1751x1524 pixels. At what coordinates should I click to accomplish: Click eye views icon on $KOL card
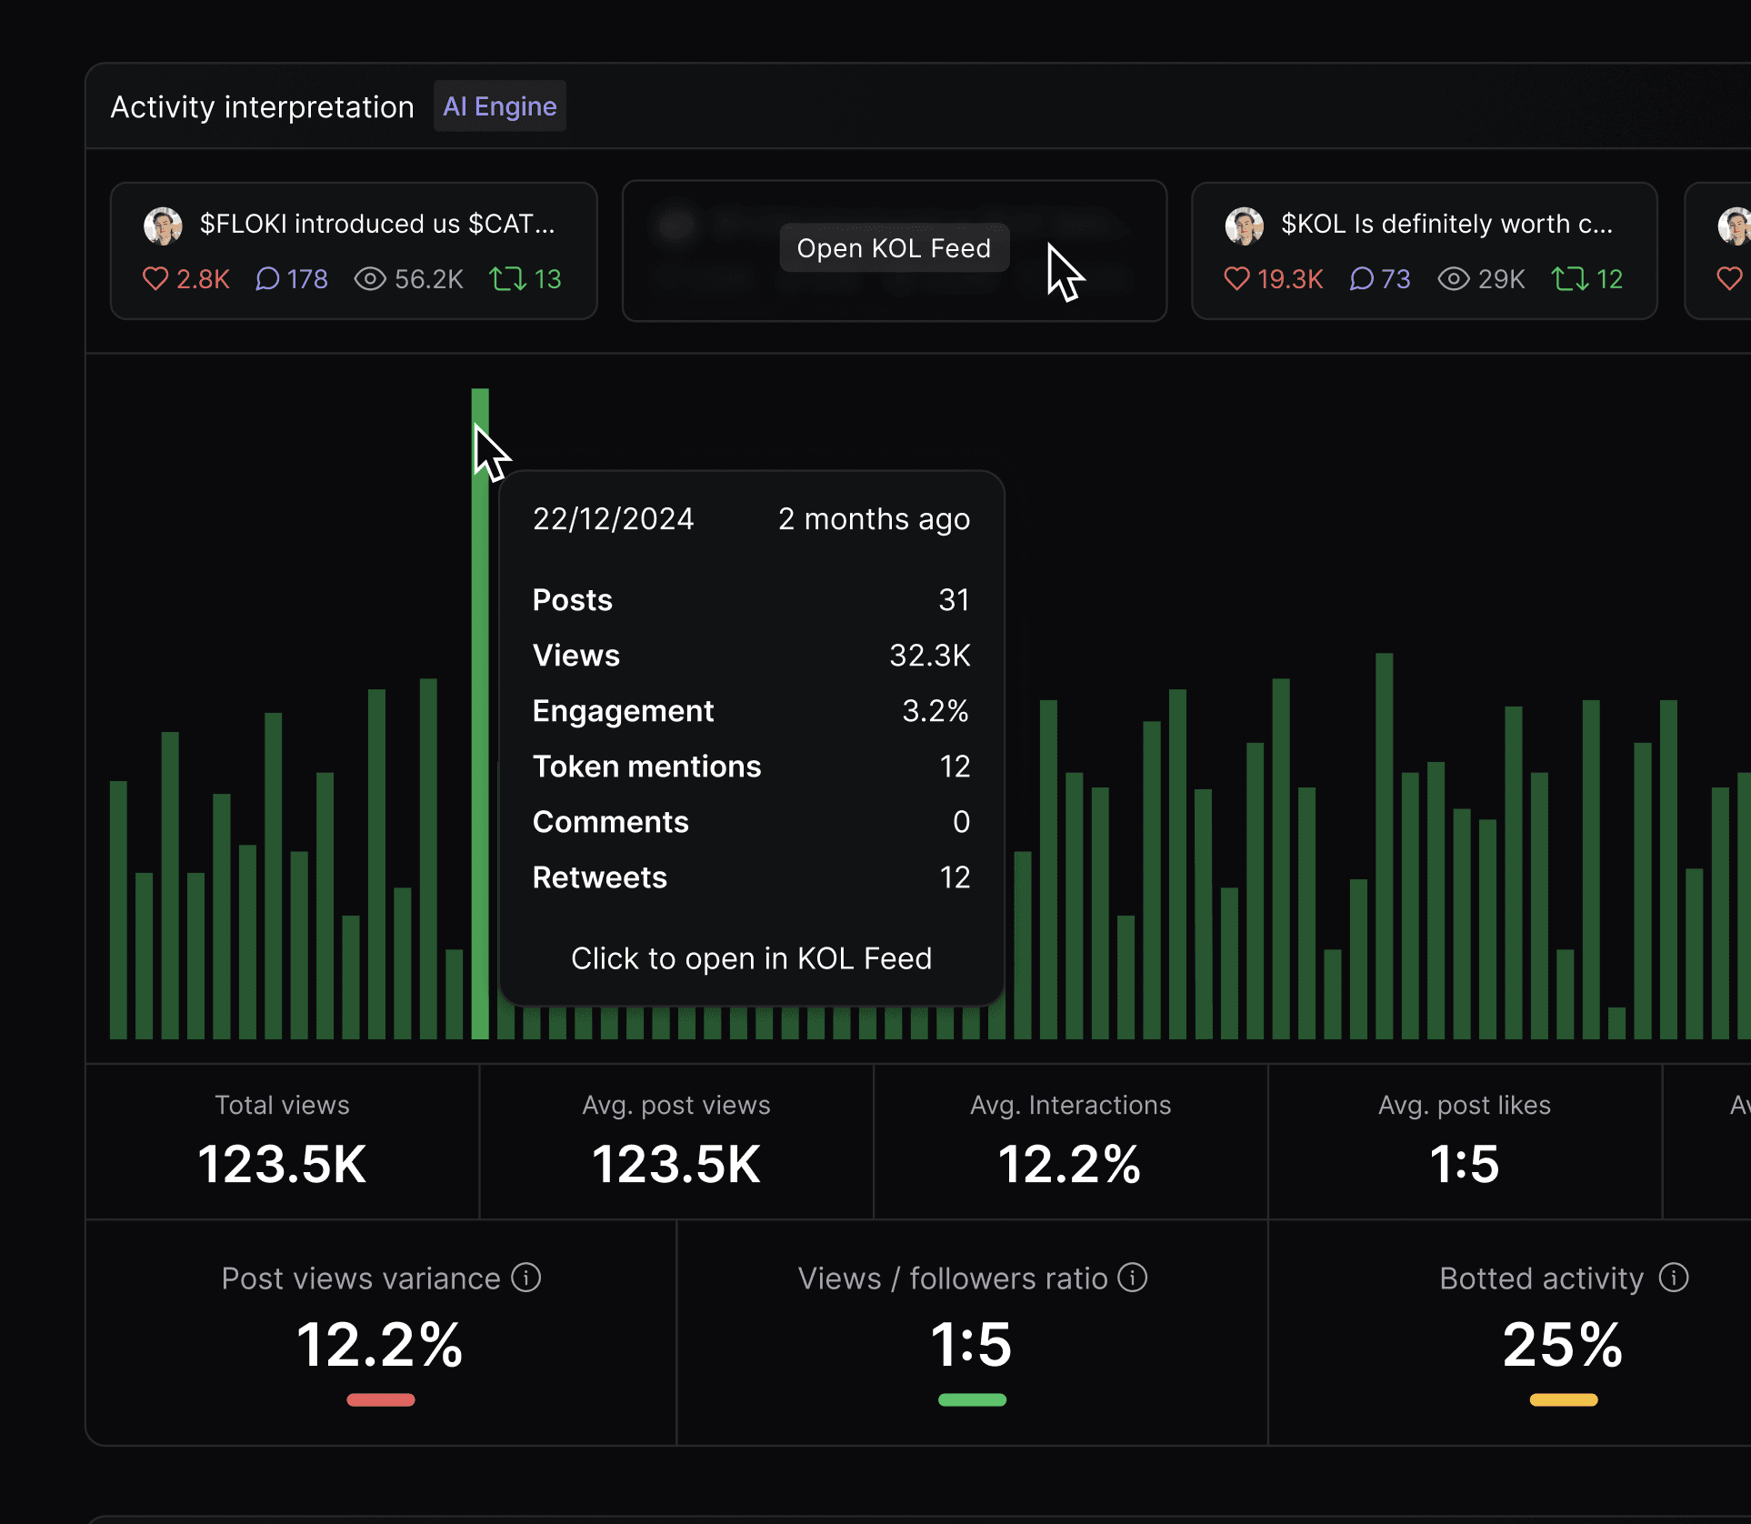[x=1453, y=278]
